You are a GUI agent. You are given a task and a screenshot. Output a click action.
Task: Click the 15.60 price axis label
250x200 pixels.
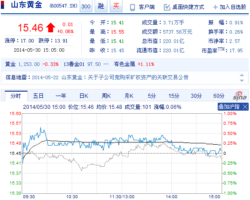(x=15, y=114)
